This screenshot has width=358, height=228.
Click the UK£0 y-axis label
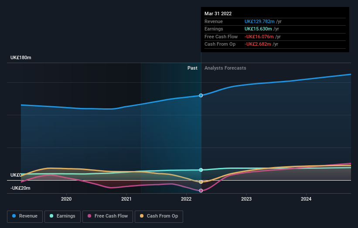pos(16,175)
